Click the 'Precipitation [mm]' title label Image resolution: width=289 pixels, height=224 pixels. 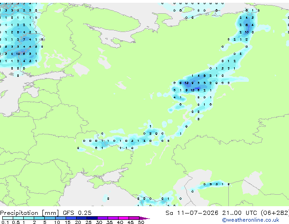pyautogui.click(x=30, y=213)
